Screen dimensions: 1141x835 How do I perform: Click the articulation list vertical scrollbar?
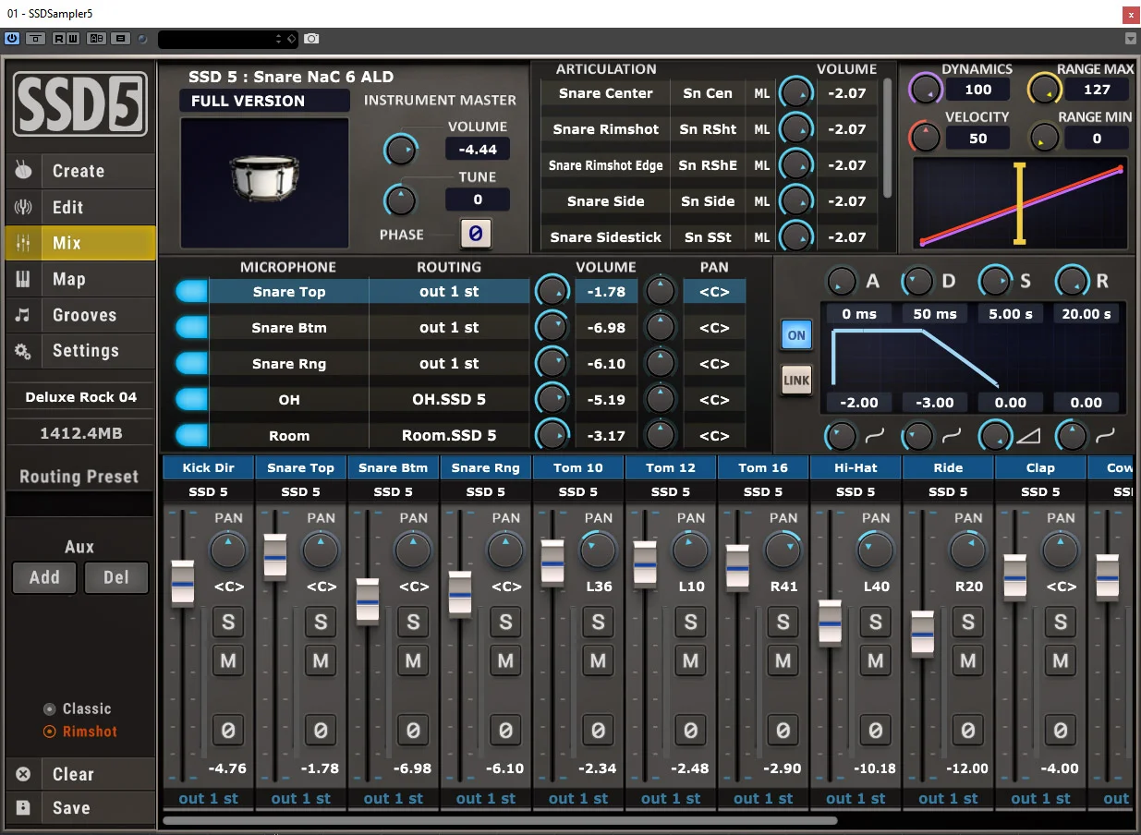click(888, 137)
